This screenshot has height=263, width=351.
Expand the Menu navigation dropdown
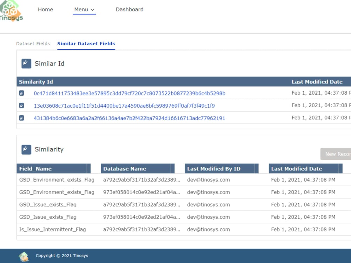(84, 9)
